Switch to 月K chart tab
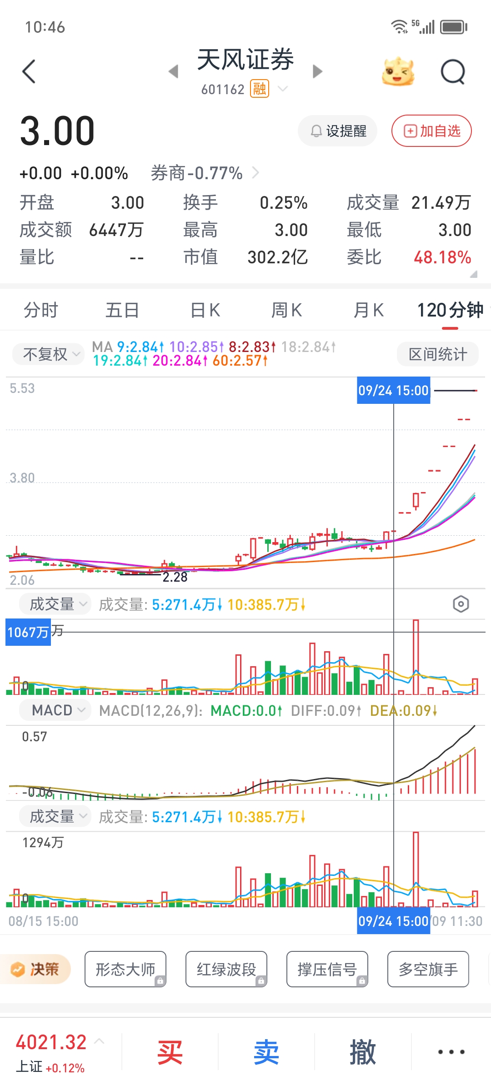The image size is (491, 1086). pyautogui.click(x=369, y=310)
